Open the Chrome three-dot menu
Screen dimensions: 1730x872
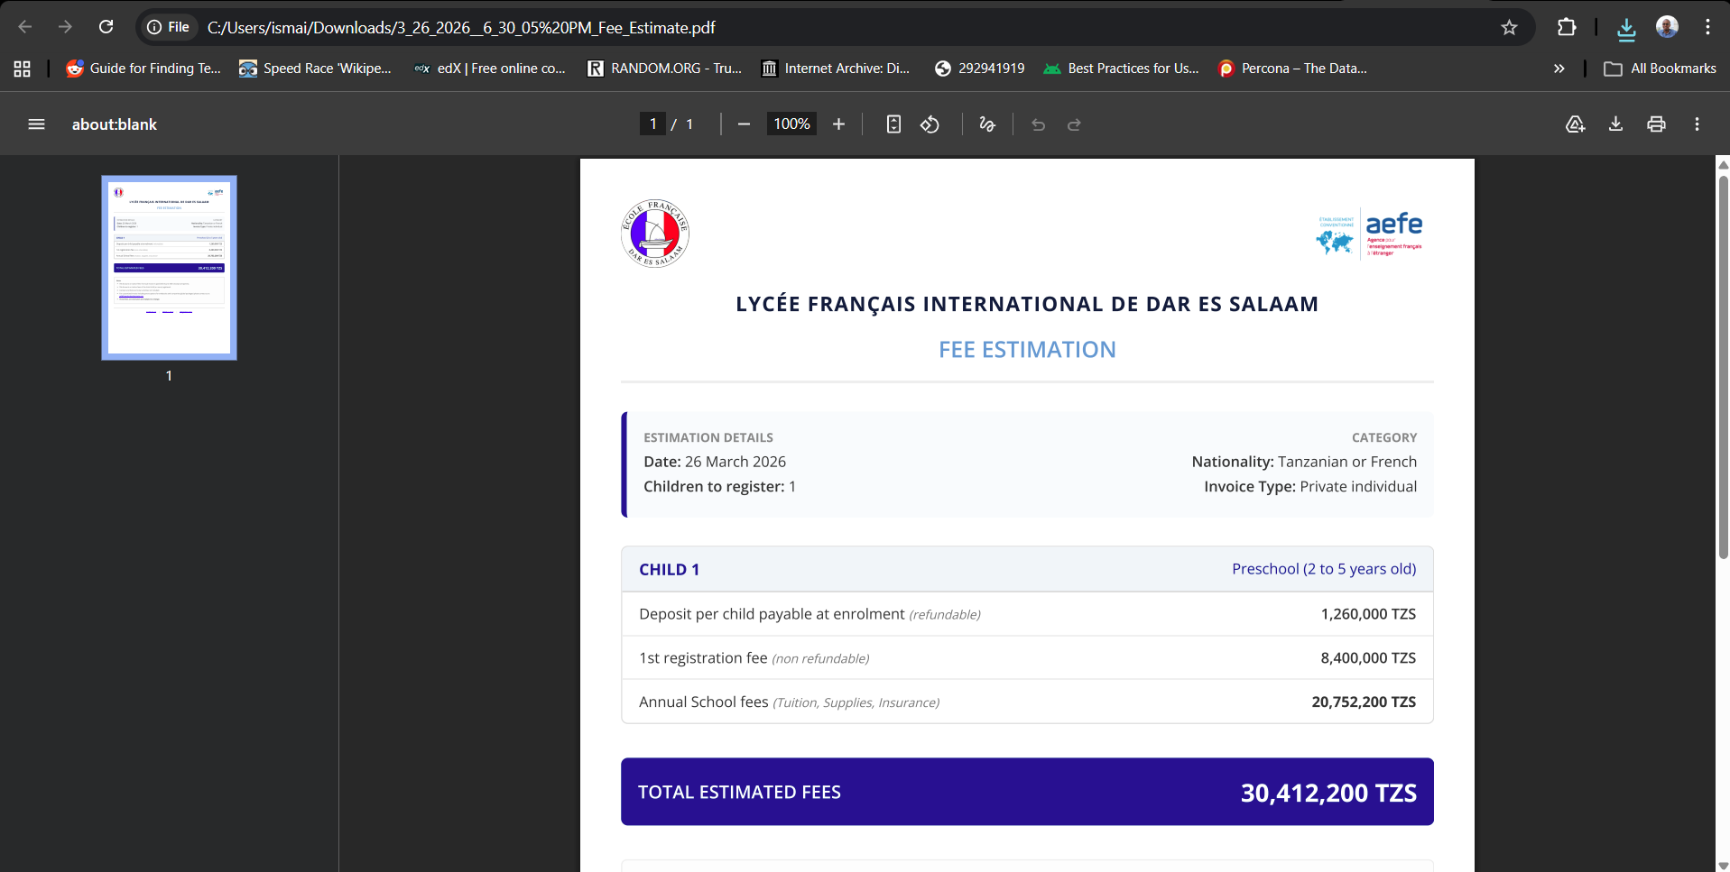1707,27
